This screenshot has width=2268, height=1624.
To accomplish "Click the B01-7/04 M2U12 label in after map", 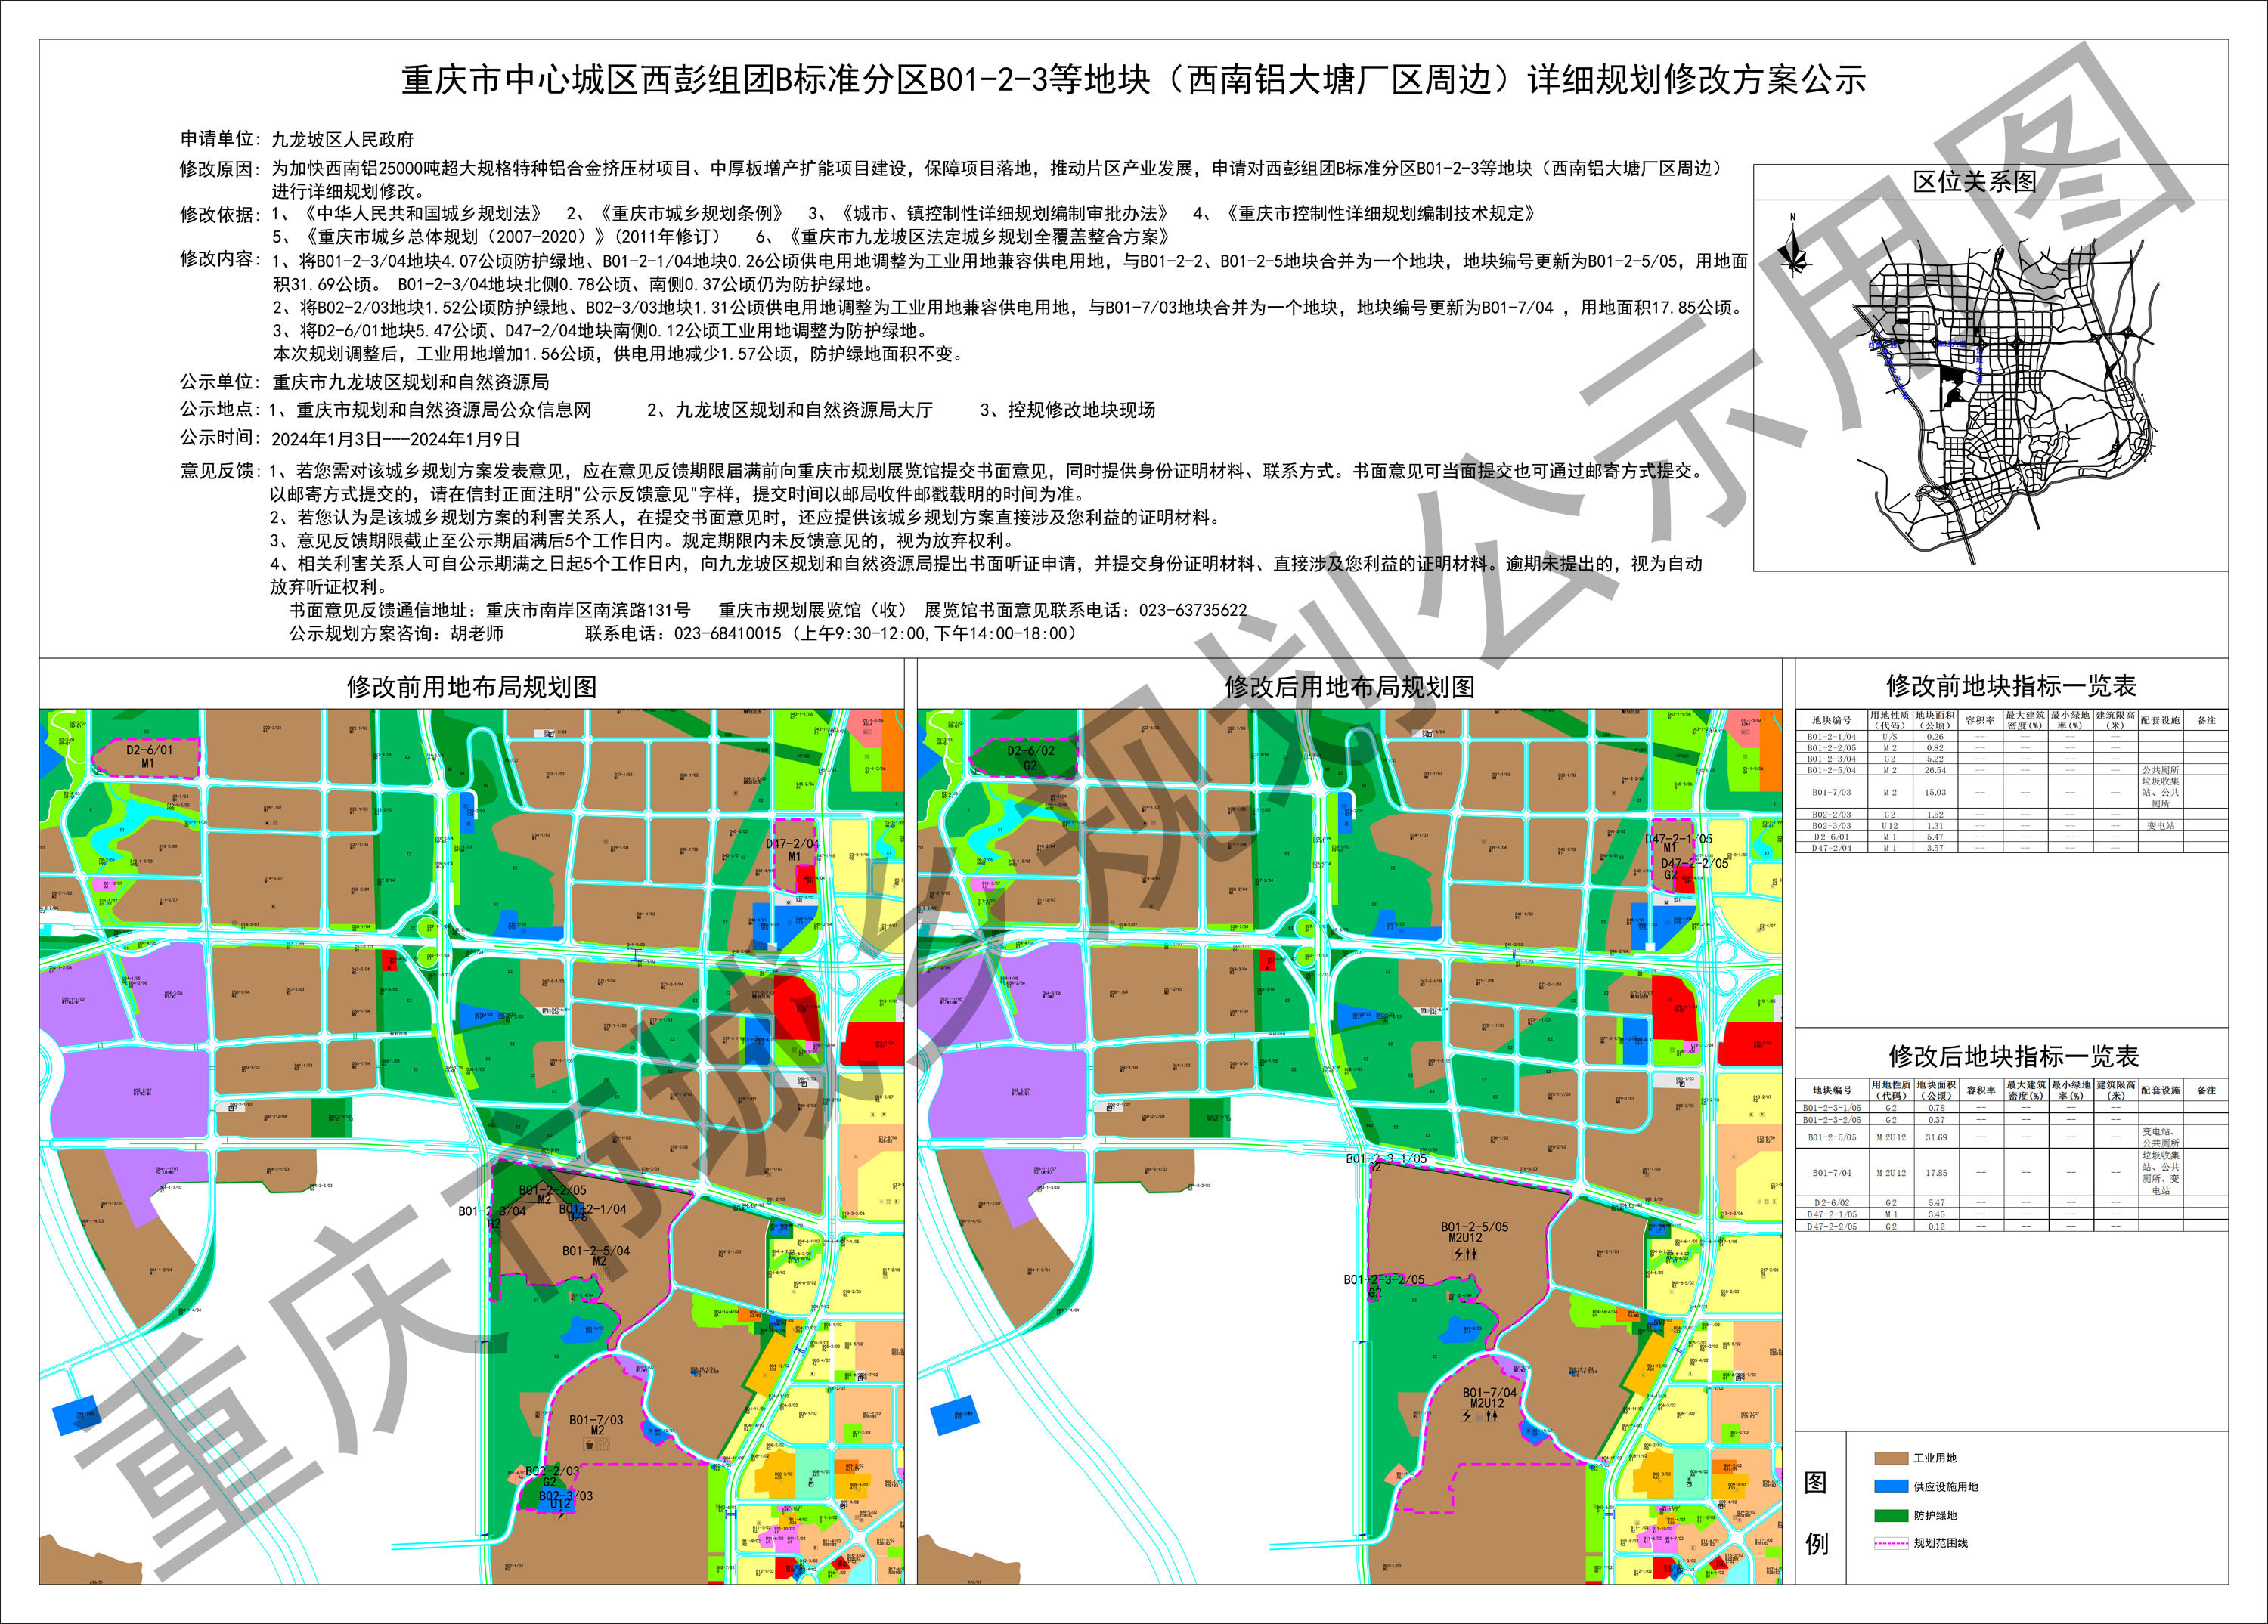I will click(1489, 1397).
